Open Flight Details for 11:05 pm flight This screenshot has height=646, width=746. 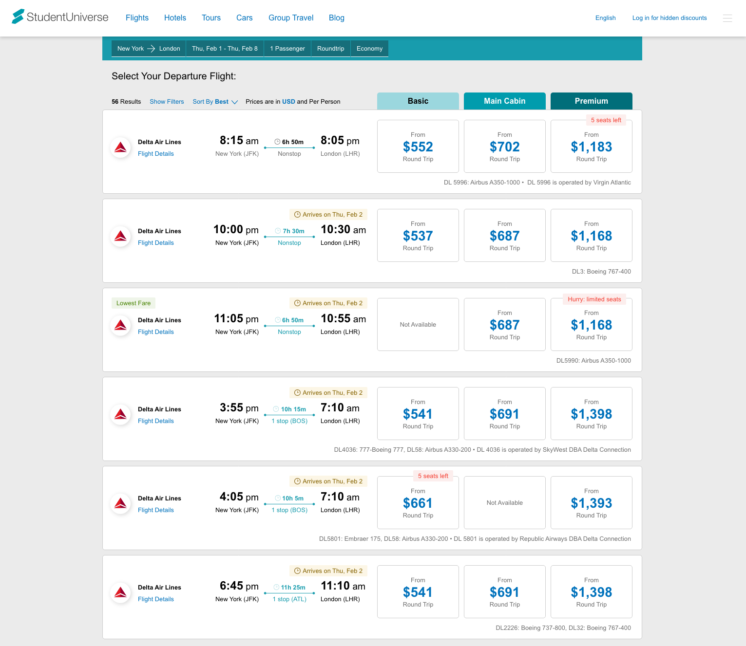[156, 332]
